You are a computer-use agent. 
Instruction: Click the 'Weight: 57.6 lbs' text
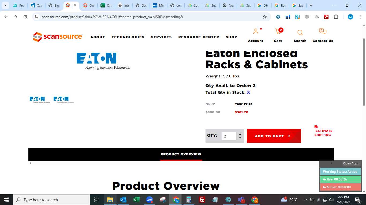pos(222,76)
